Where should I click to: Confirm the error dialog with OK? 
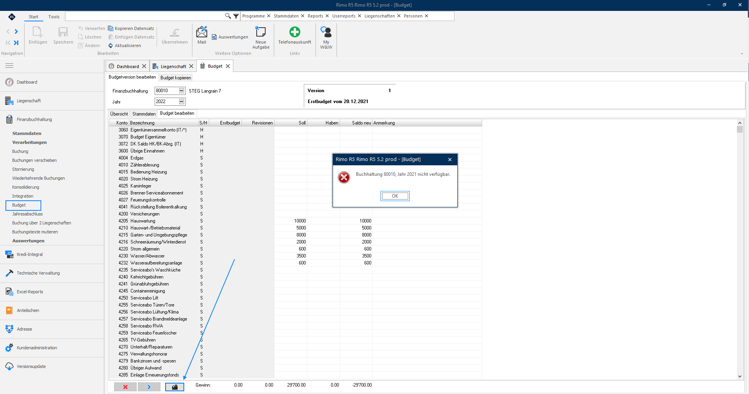395,196
